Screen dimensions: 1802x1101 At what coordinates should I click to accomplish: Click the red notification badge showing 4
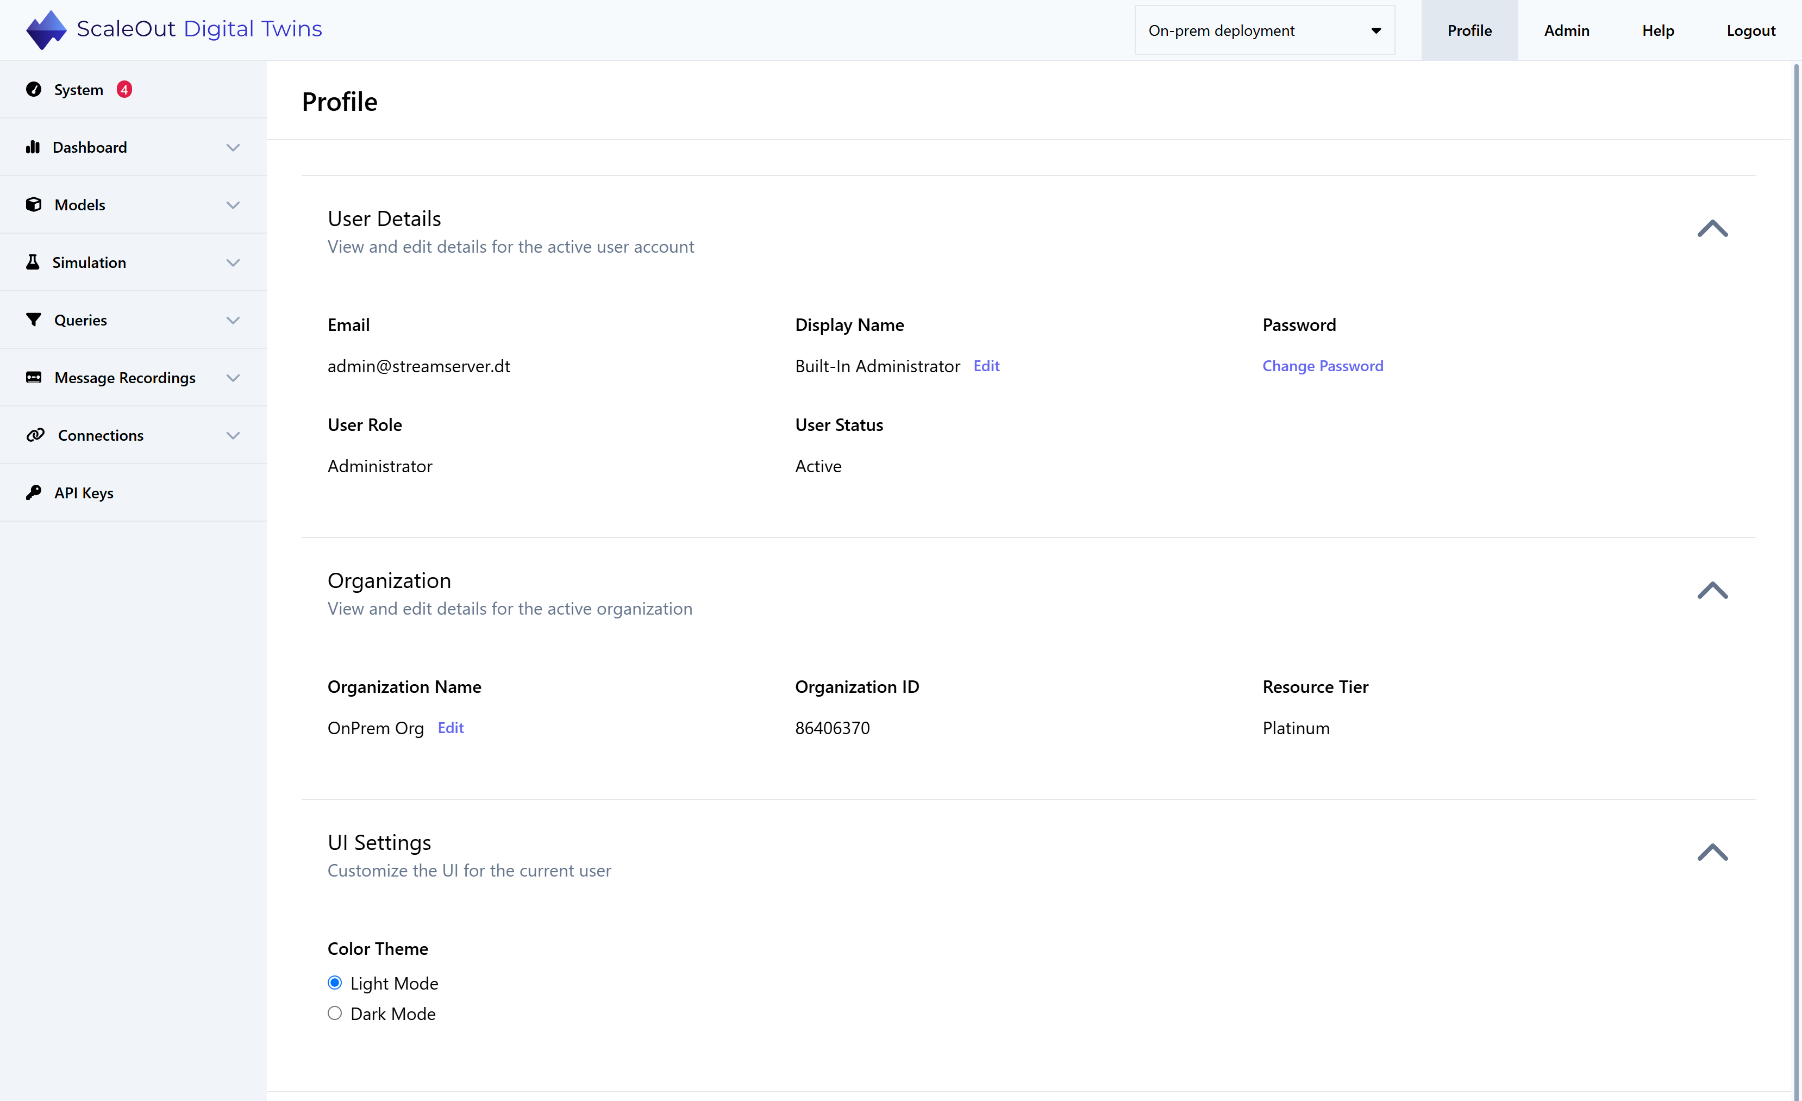point(124,89)
